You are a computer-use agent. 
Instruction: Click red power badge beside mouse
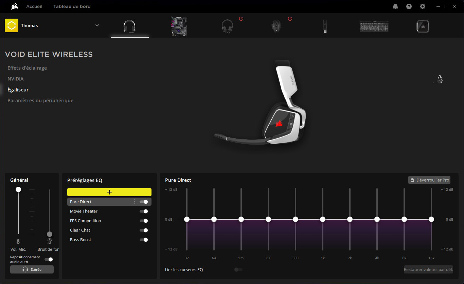pyautogui.click(x=290, y=19)
